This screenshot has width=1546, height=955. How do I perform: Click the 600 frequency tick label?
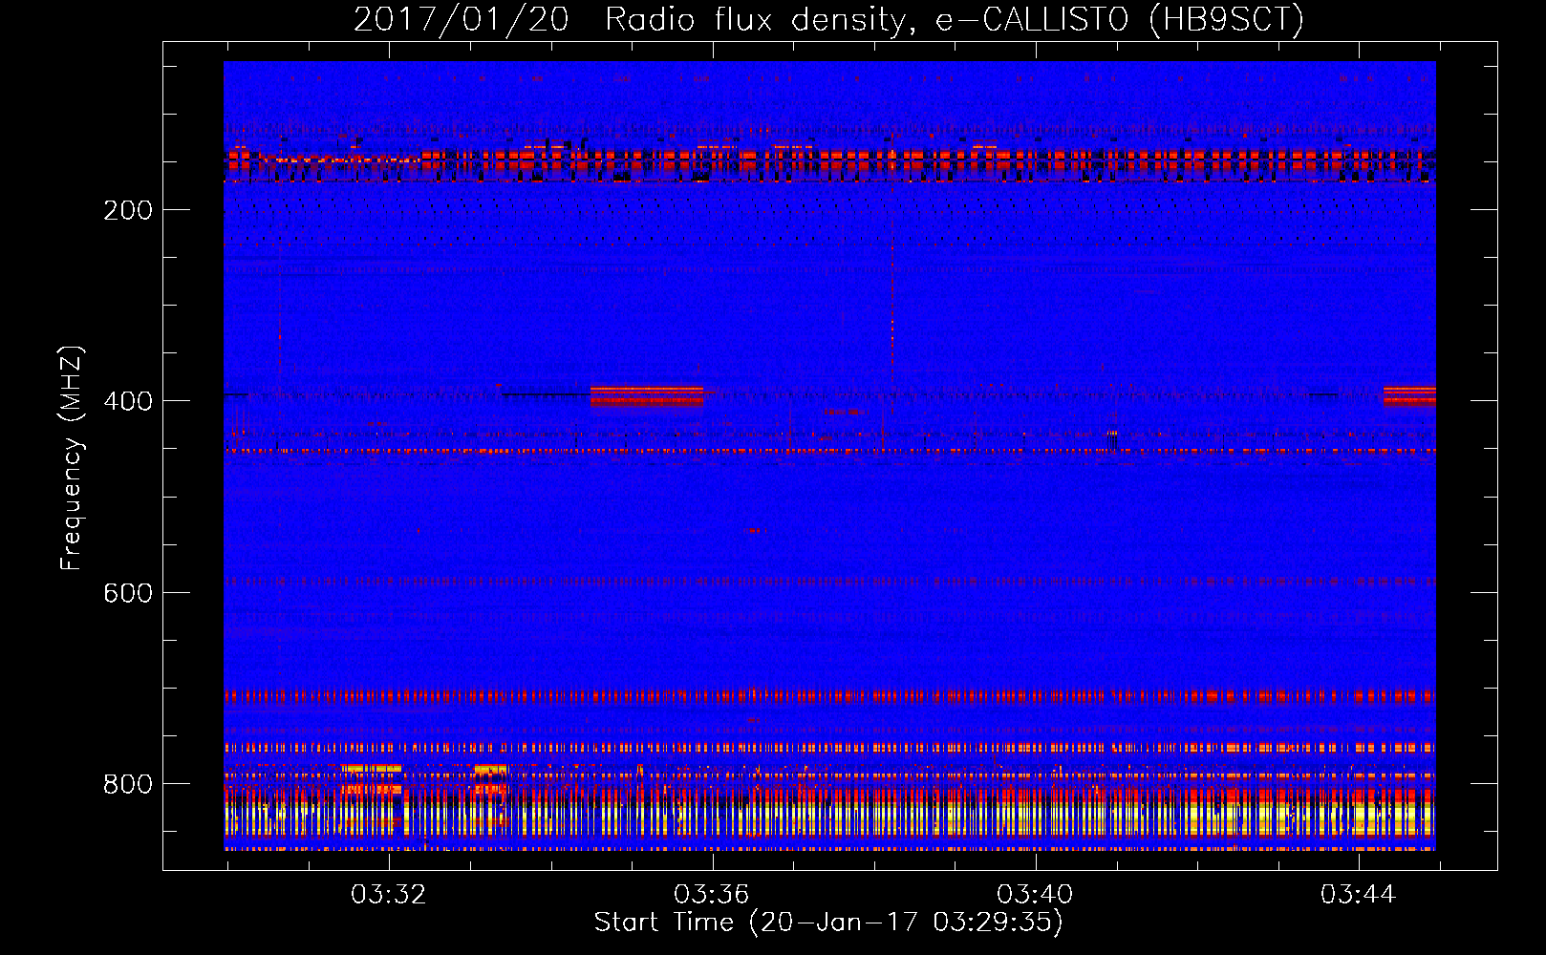pos(128,593)
